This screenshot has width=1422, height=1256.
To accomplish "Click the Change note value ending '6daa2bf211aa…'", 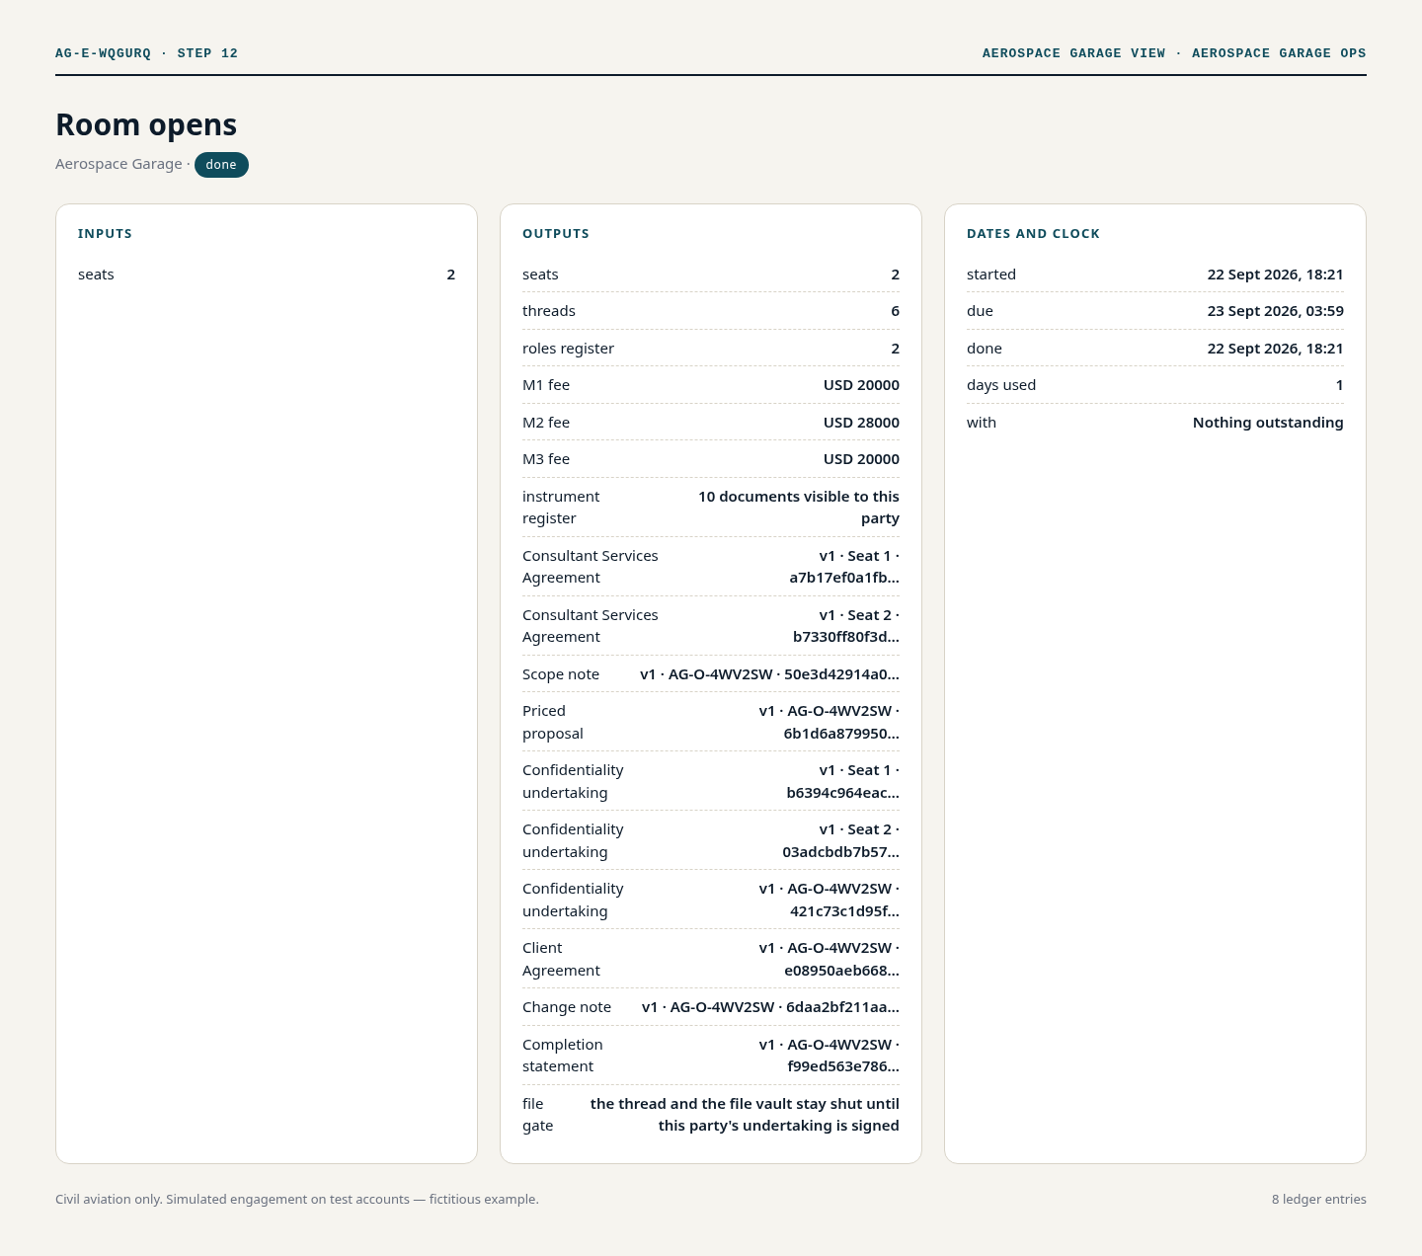I will click(x=770, y=1007).
